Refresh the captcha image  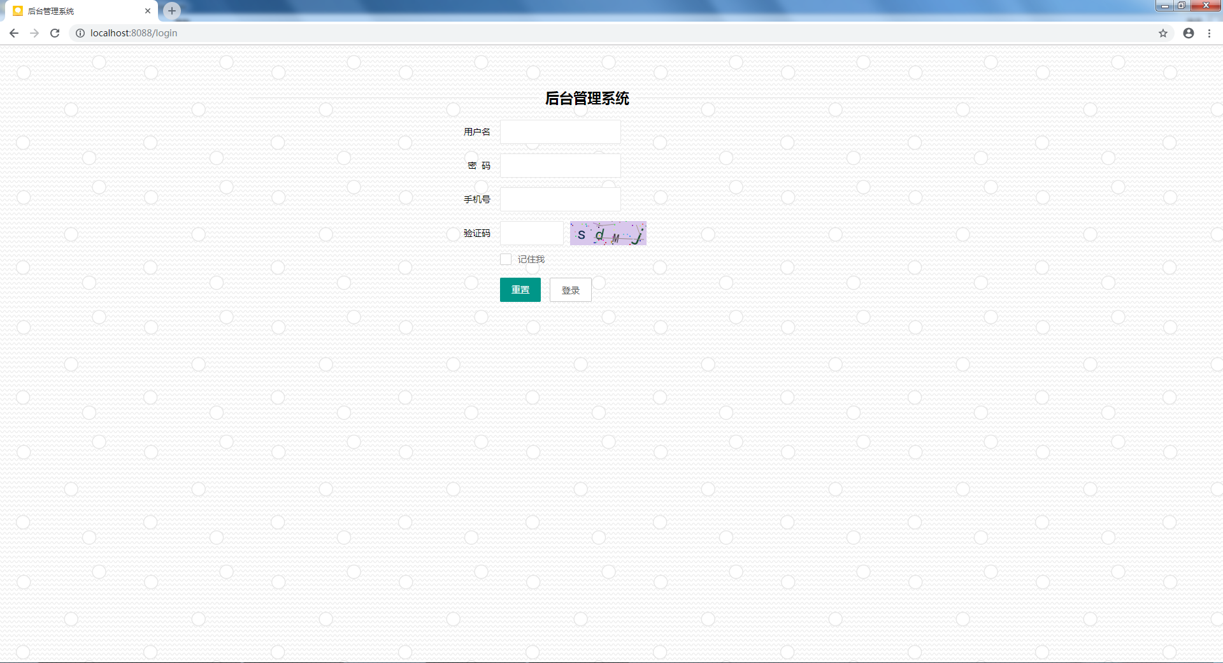click(608, 233)
